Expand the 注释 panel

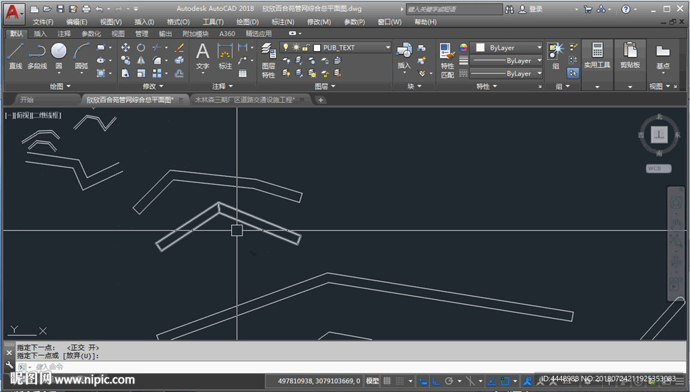(222, 87)
